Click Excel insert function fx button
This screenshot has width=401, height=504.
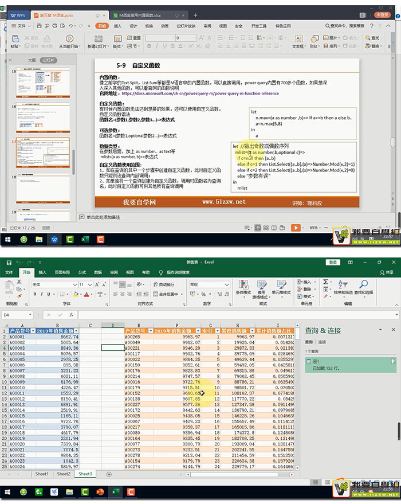(x=71, y=315)
